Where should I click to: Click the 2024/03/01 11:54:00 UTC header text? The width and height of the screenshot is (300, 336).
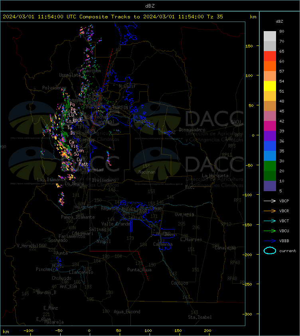[39, 17]
